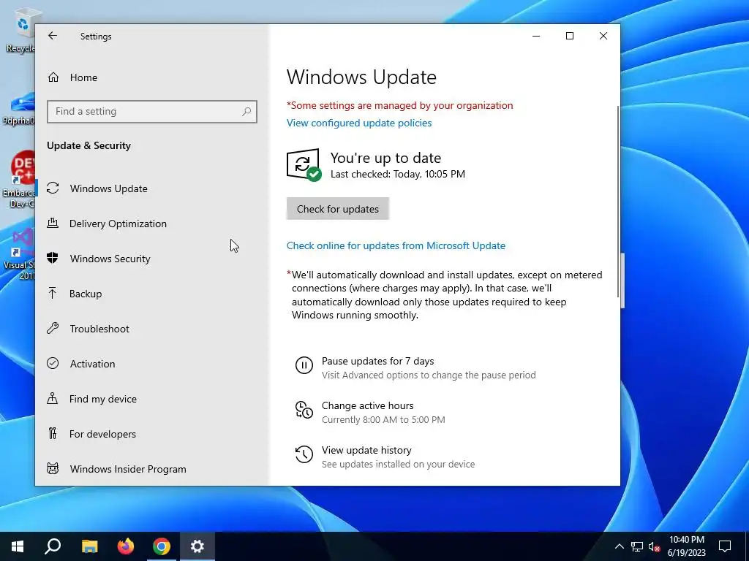Open taskbar Search
Screen dimensions: 749x561
click(x=53, y=546)
